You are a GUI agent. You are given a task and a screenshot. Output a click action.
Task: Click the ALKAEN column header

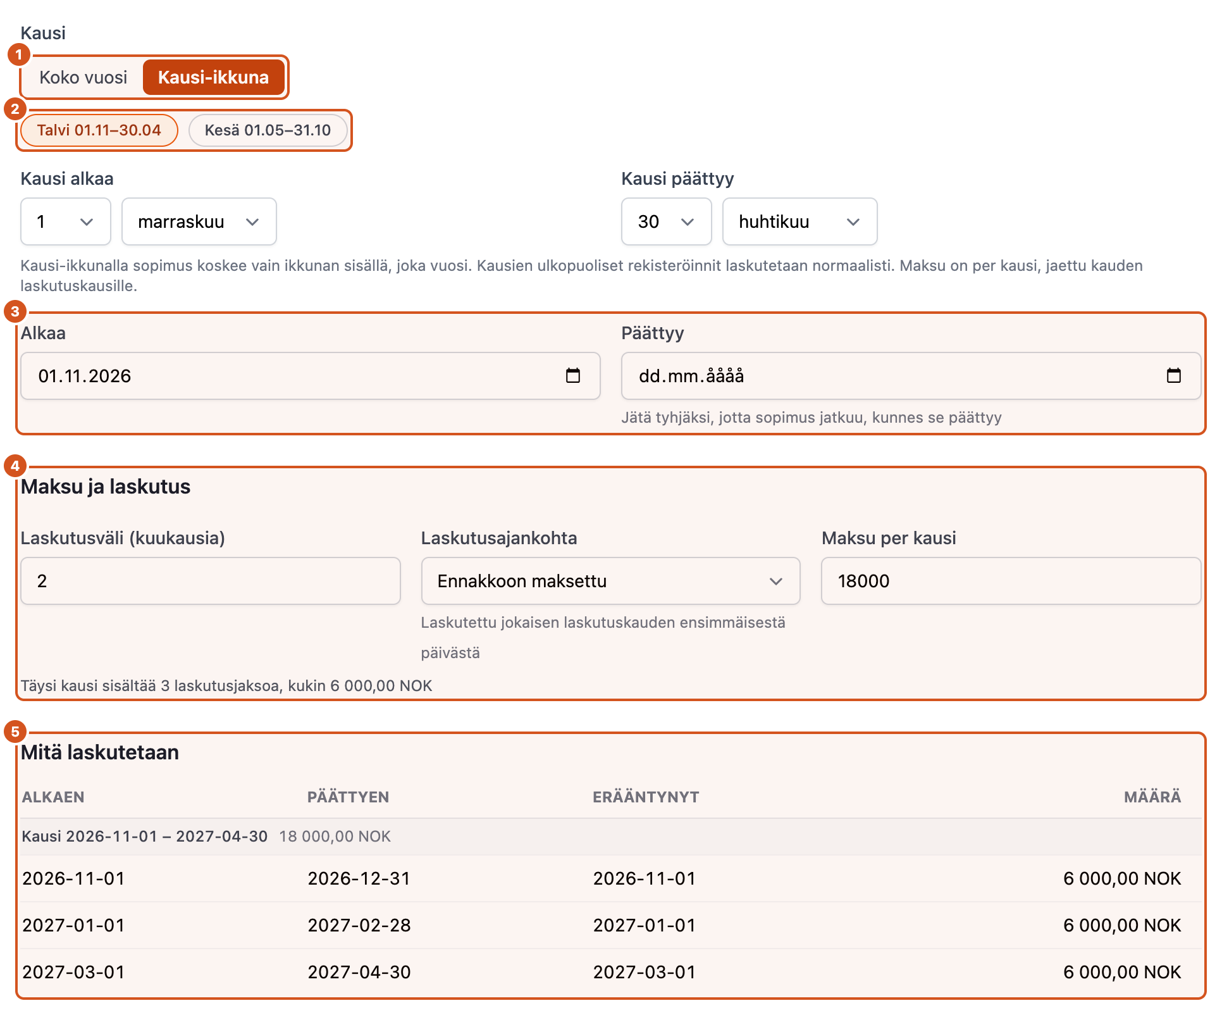[53, 797]
